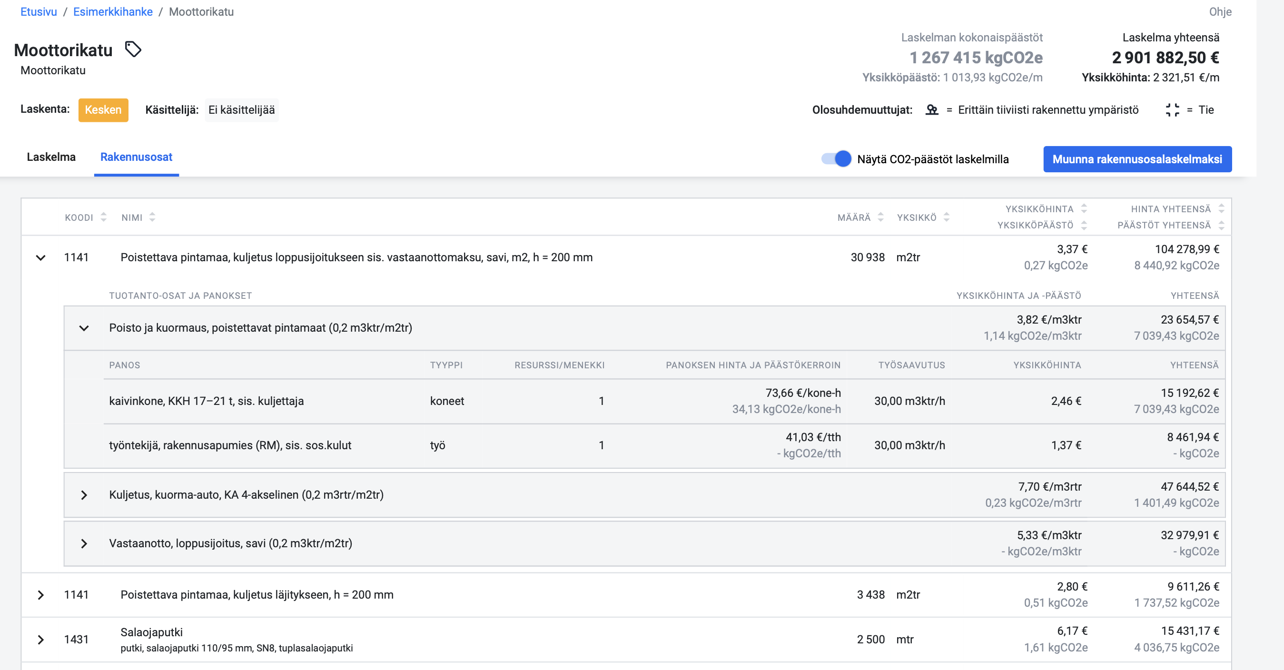1284x670 pixels.
Task: Sort the table by Yksikkö column
Action: [947, 217]
